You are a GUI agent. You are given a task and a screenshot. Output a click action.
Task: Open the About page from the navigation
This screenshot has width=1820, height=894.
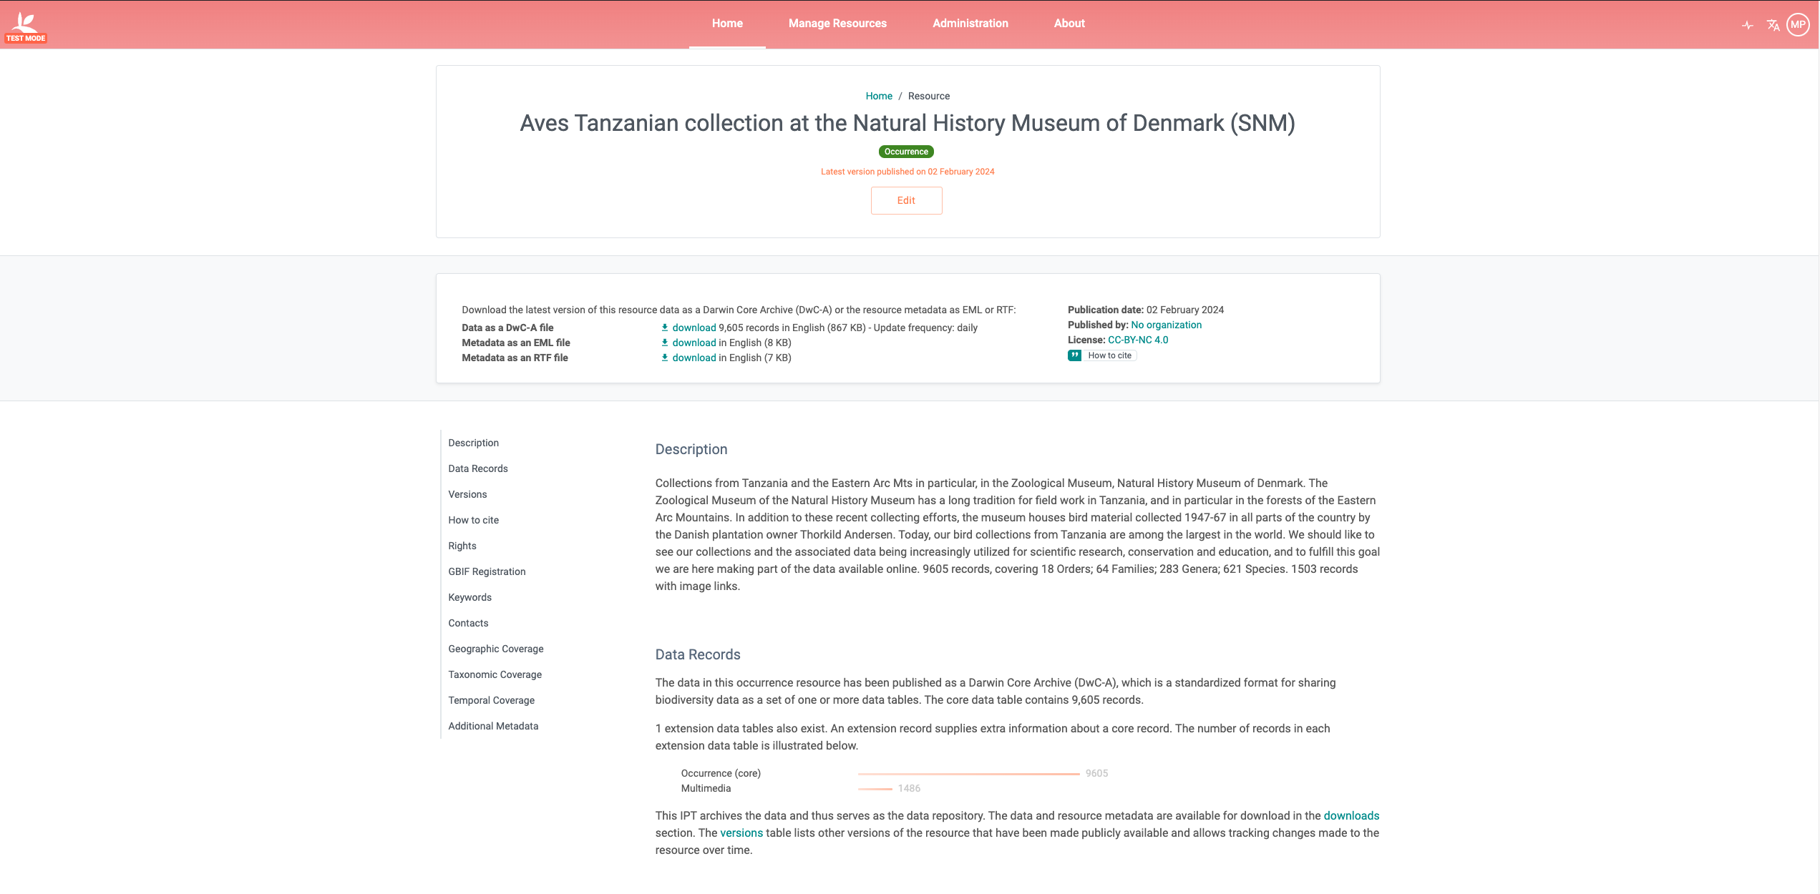[x=1069, y=23]
